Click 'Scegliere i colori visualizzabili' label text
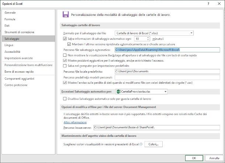Image resolution: width=225 pixels, height=163 pixels. coord(101,144)
